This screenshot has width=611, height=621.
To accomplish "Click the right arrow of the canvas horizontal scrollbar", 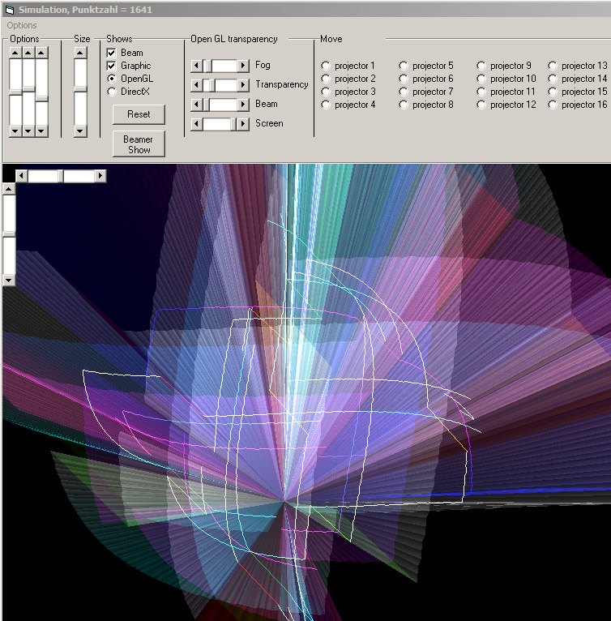I will [100, 175].
